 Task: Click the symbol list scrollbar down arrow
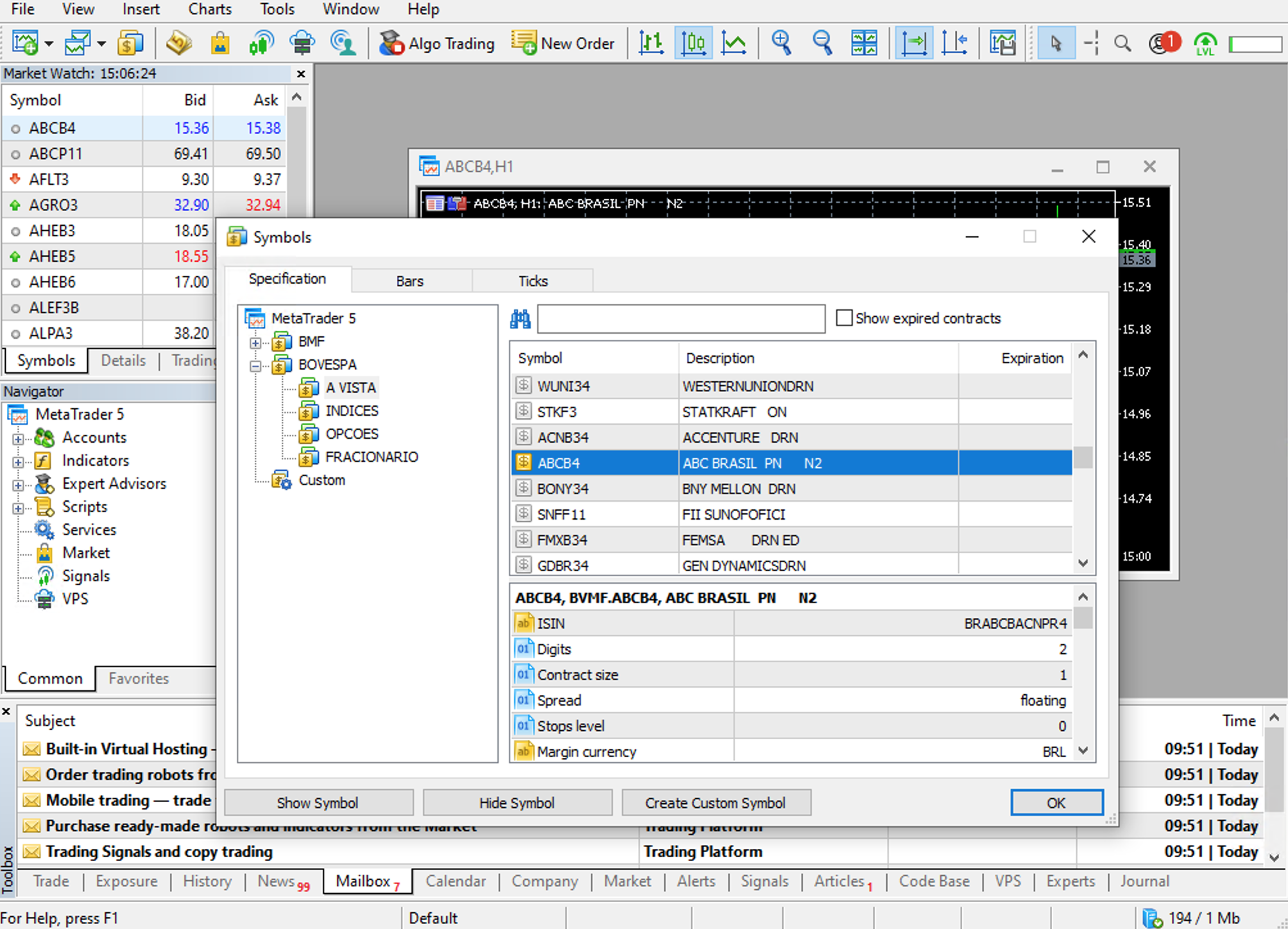click(x=1083, y=563)
